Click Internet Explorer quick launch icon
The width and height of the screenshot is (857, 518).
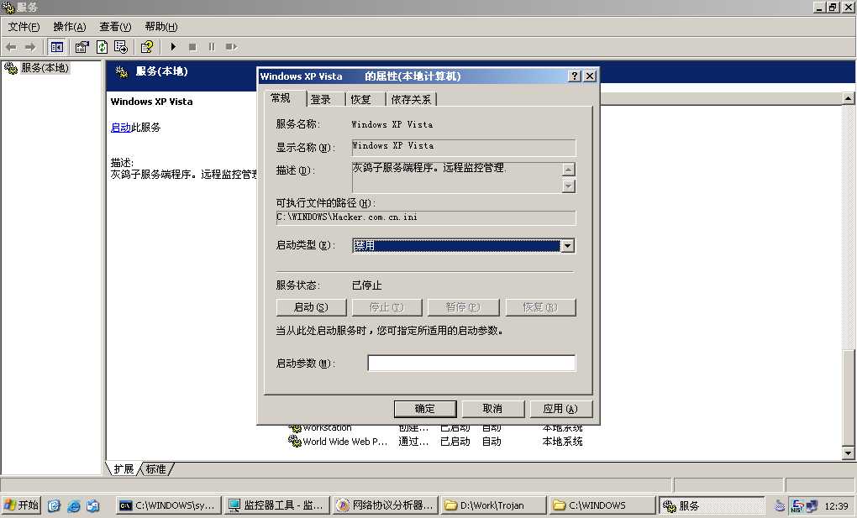[73, 506]
